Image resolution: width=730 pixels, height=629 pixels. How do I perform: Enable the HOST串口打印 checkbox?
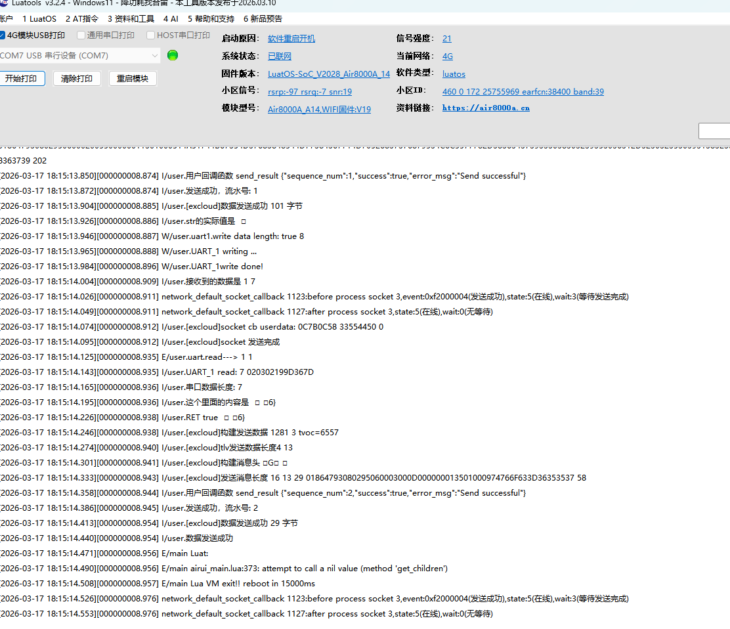(x=150, y=35)
